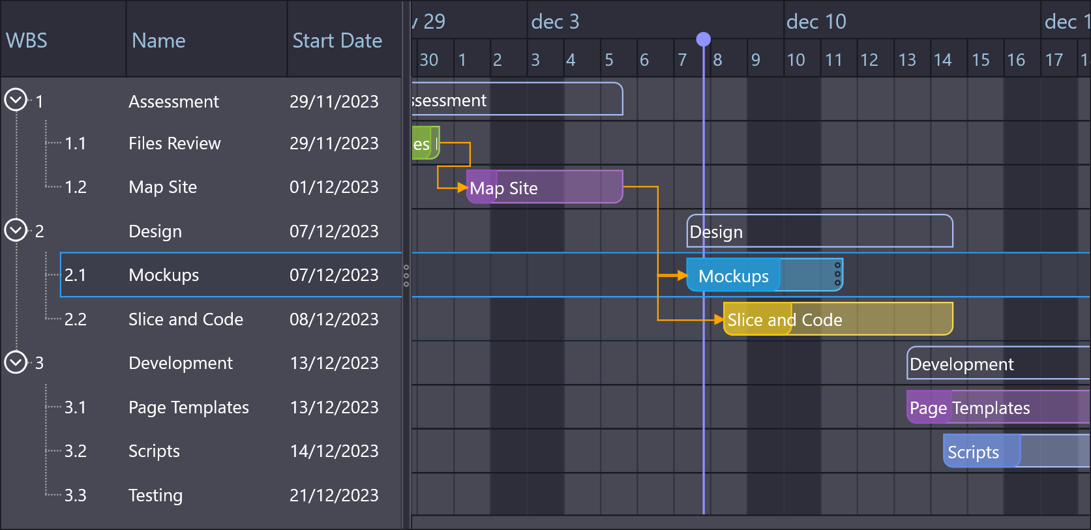This screenshot has height=530, width=1091.
Task: Sort by the Name column header
Action: pos(158,40)
